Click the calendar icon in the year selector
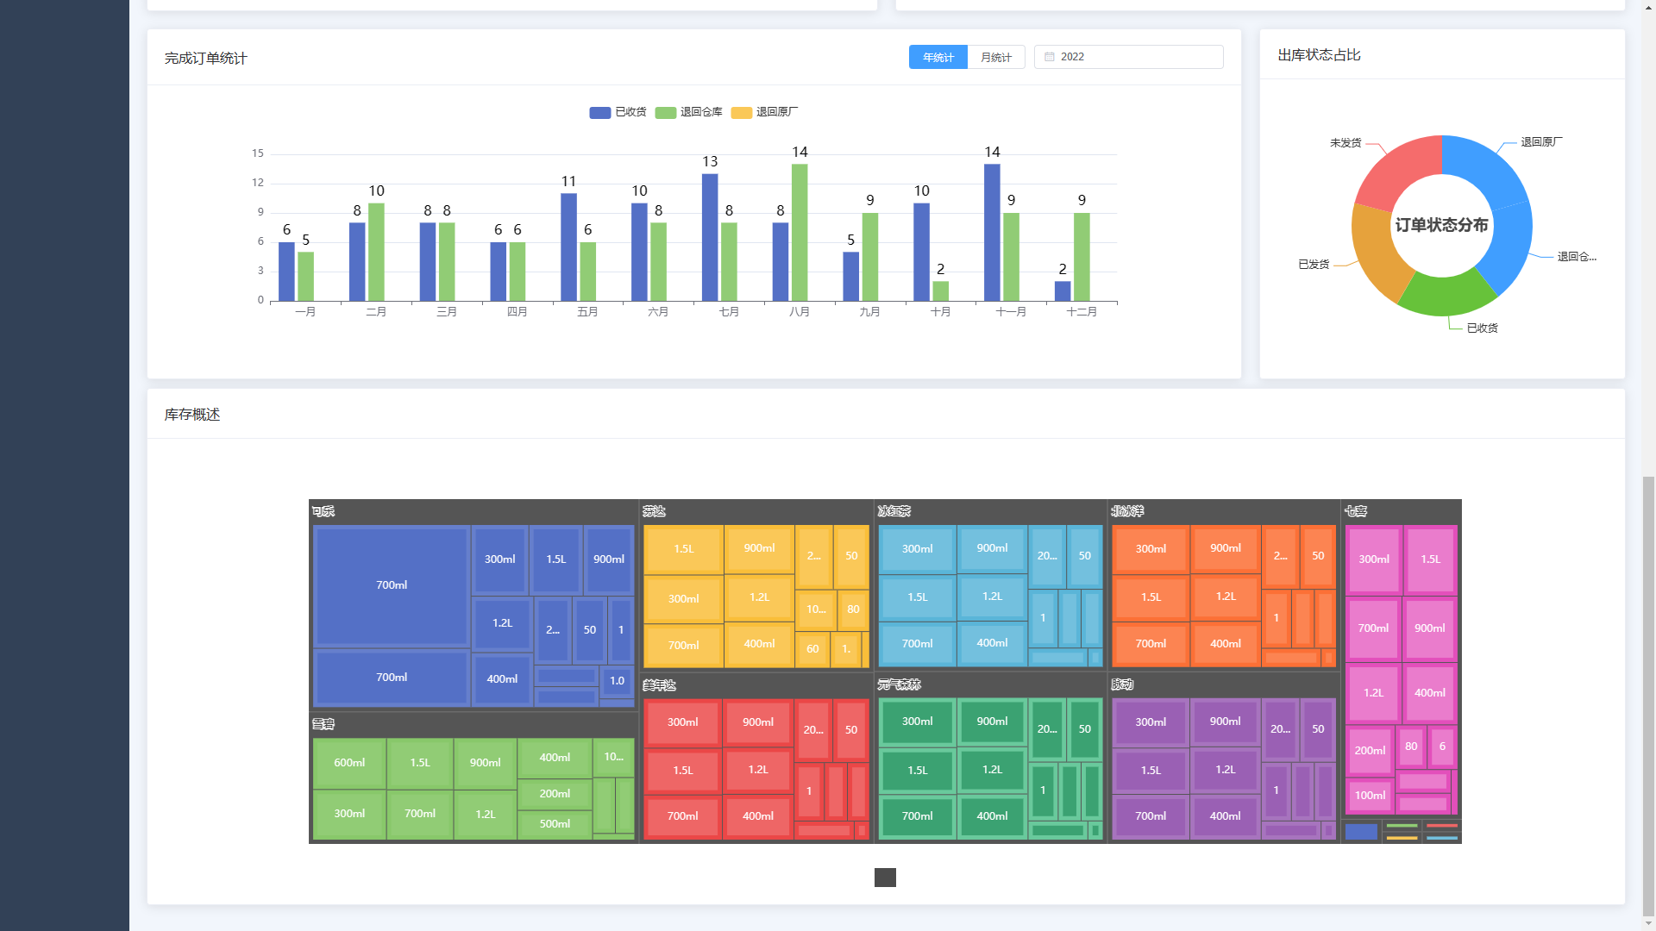 [1049, 56]
